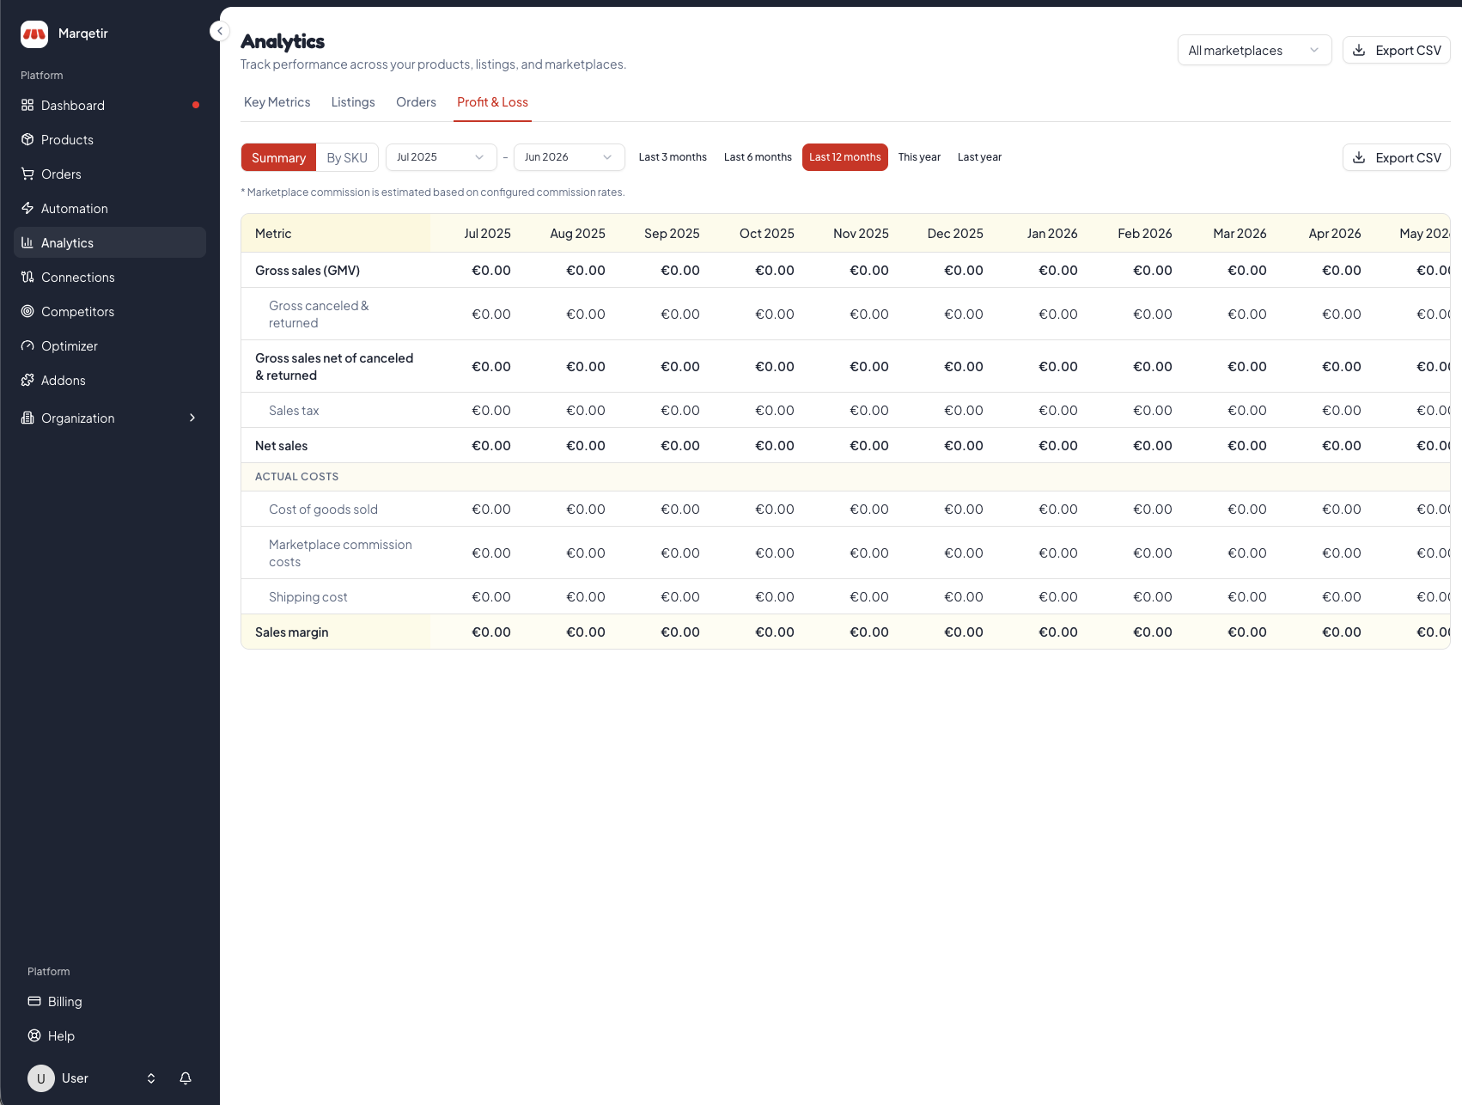Click the Sales margin row label
Image resolution: width=1462 pixels, height=1105 pixels.
click(x=291, y=632)
